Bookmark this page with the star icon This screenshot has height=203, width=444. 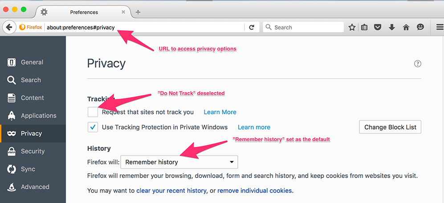pos(352,27)
